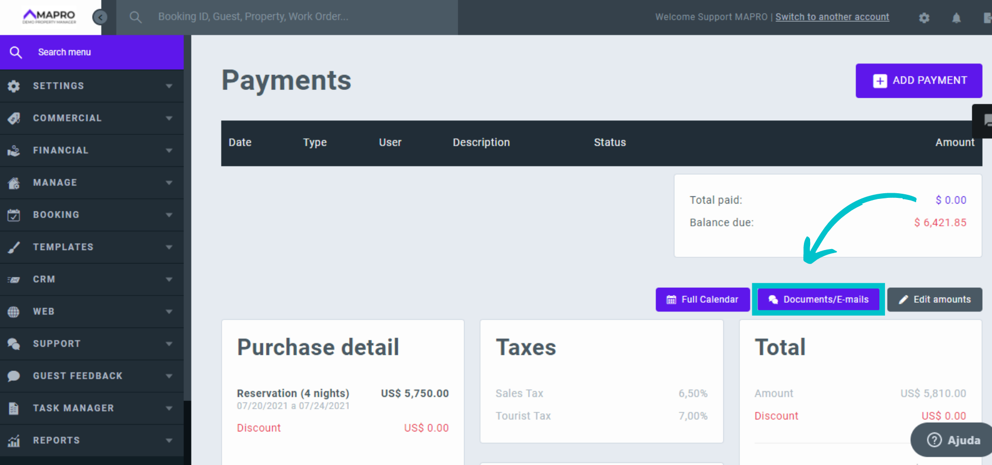
Task: Click the Web globe icon in sidebar
Action: [x=14, y=312]
